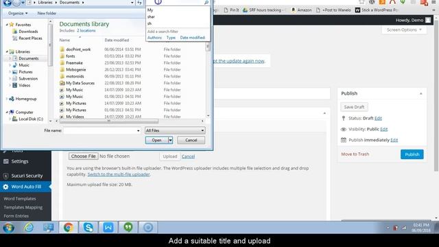Image resolution: width=439 pixels, height=247 pixels.
Task: Click the file list horizontal scrollbar
Action: point(109,121)
